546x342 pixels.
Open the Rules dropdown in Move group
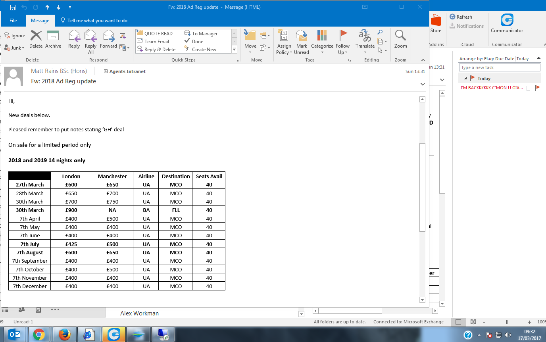[x=265, y=36]
